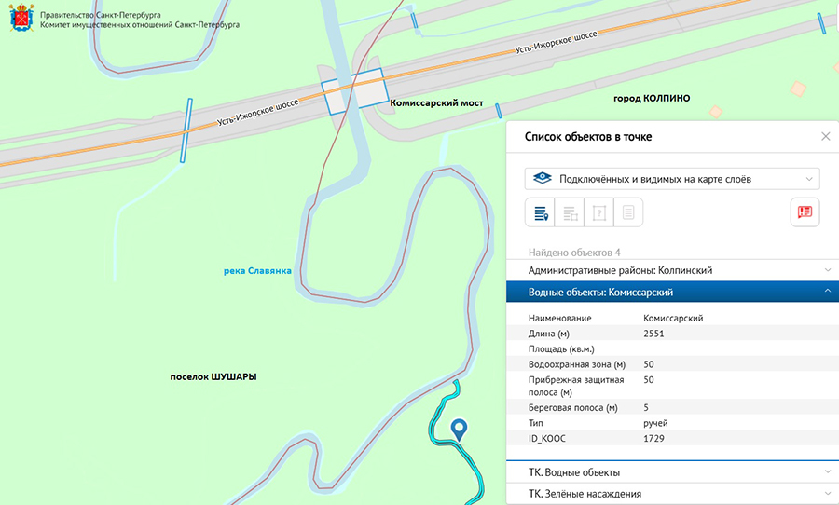The width and height of the screenshot is (839, 505).
Task: Select the second list-with-selection mode icon
Action: (570, 212)
